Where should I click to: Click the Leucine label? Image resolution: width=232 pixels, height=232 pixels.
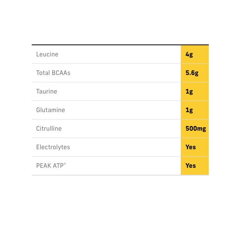47,55
